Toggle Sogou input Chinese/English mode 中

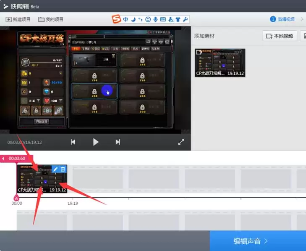[x=126, y=19]
